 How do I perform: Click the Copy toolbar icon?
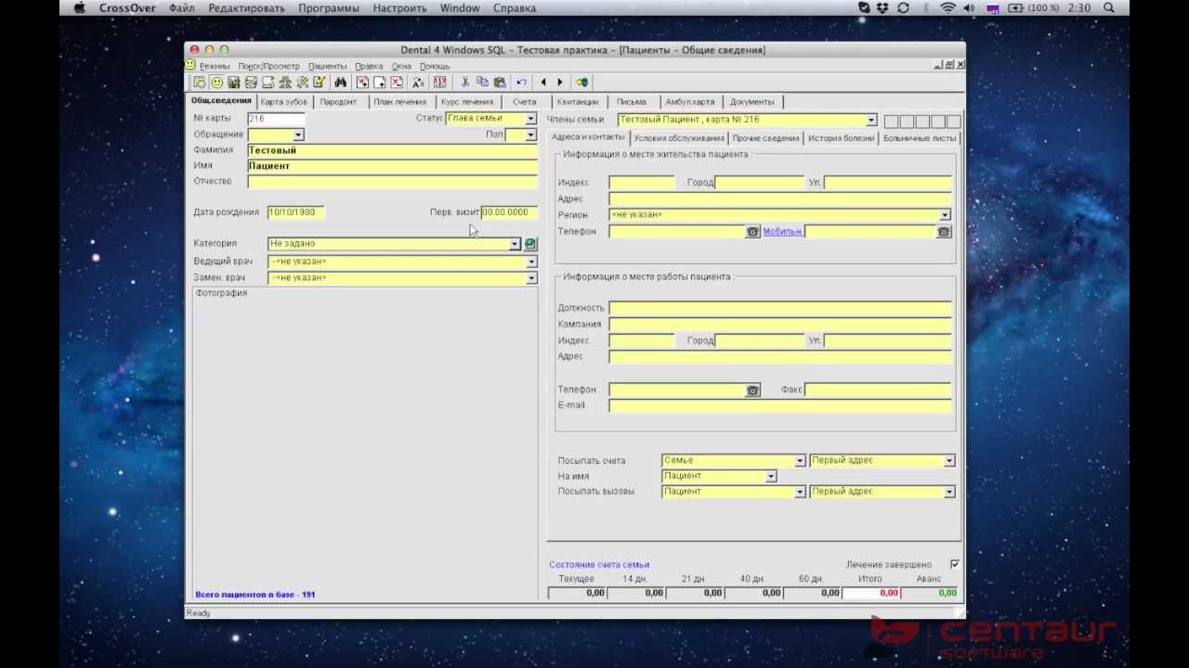click(x=483, y=83)
